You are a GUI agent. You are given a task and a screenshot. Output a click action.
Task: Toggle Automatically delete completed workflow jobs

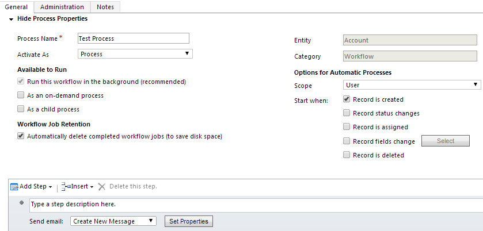pyautogui.click(x=21, y=136)
